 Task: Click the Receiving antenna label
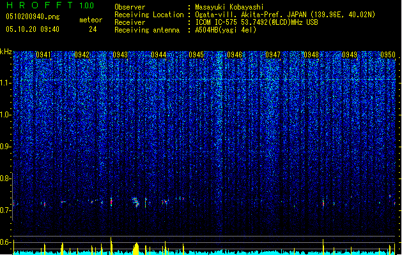coord(147,30)
